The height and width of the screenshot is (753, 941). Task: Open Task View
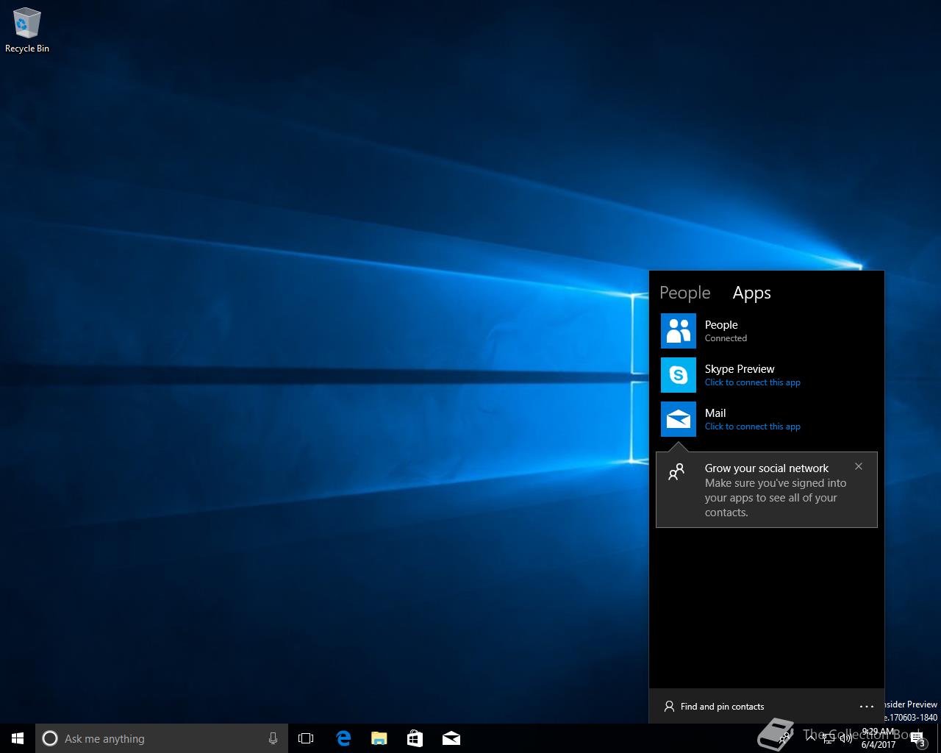point(306,738)
